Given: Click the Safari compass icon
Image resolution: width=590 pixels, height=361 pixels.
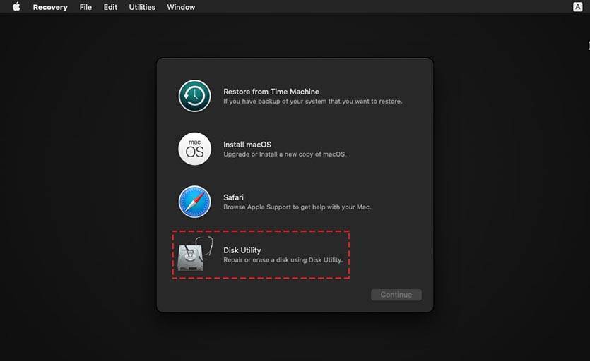Looking at the screenshot, I should tap(194, 202).
